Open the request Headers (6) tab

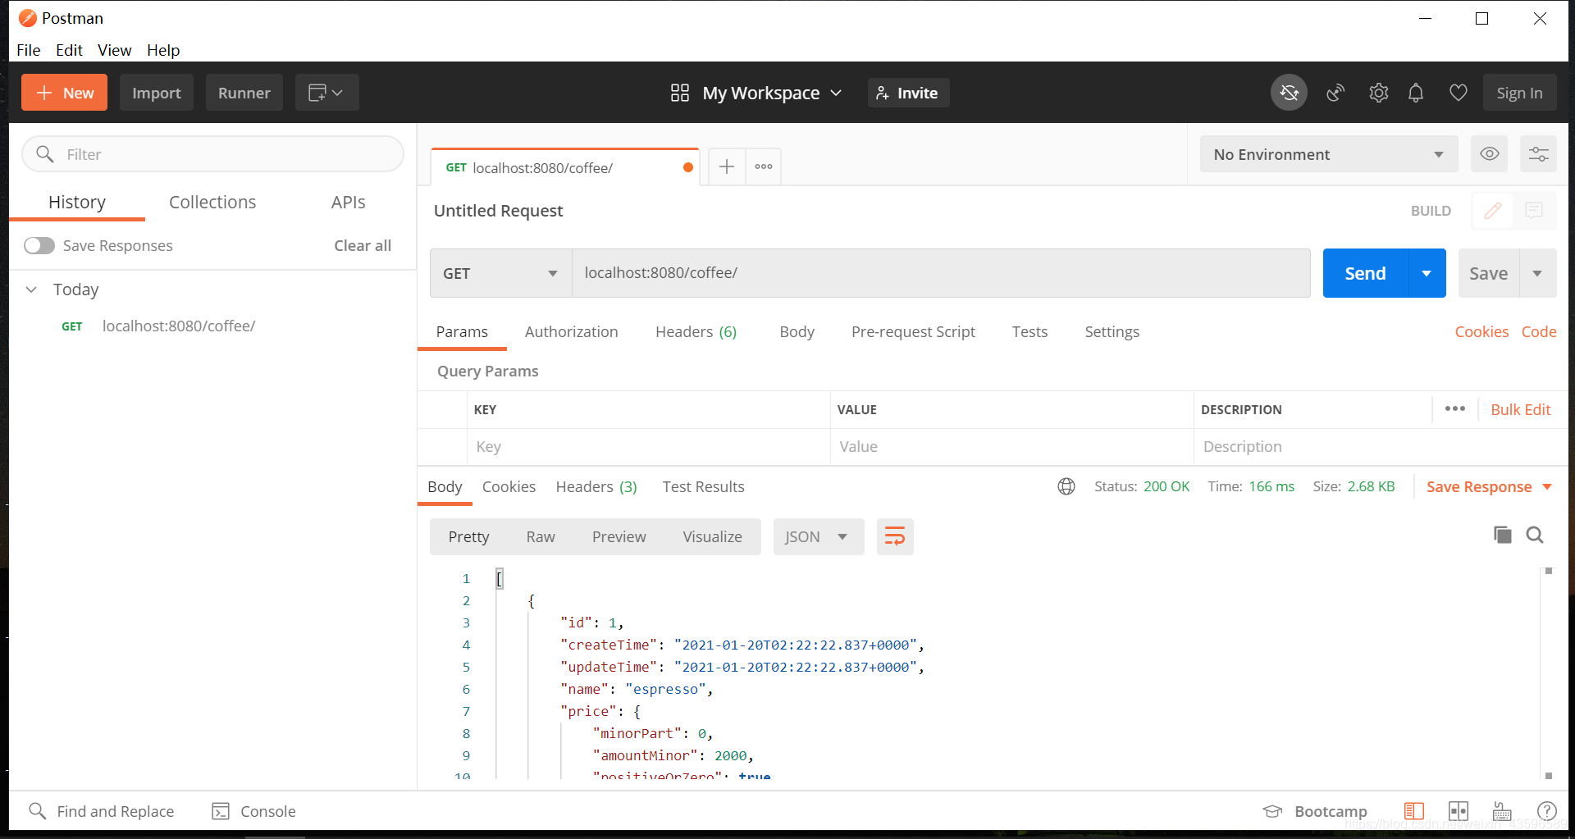click(696, 331)
